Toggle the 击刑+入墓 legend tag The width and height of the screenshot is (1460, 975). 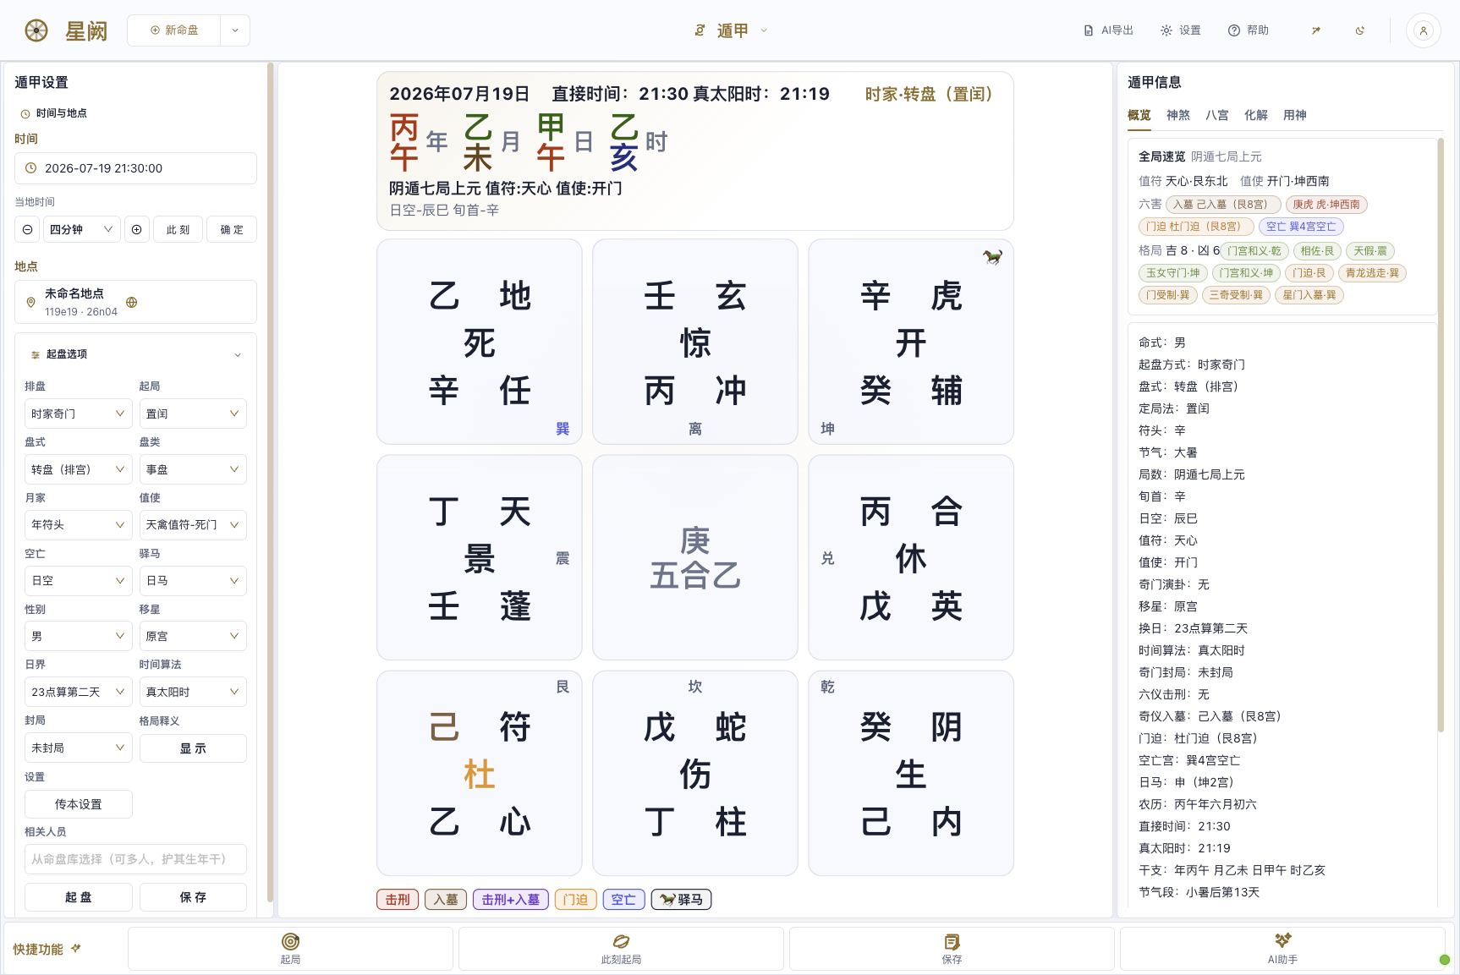tap(511, 900)
